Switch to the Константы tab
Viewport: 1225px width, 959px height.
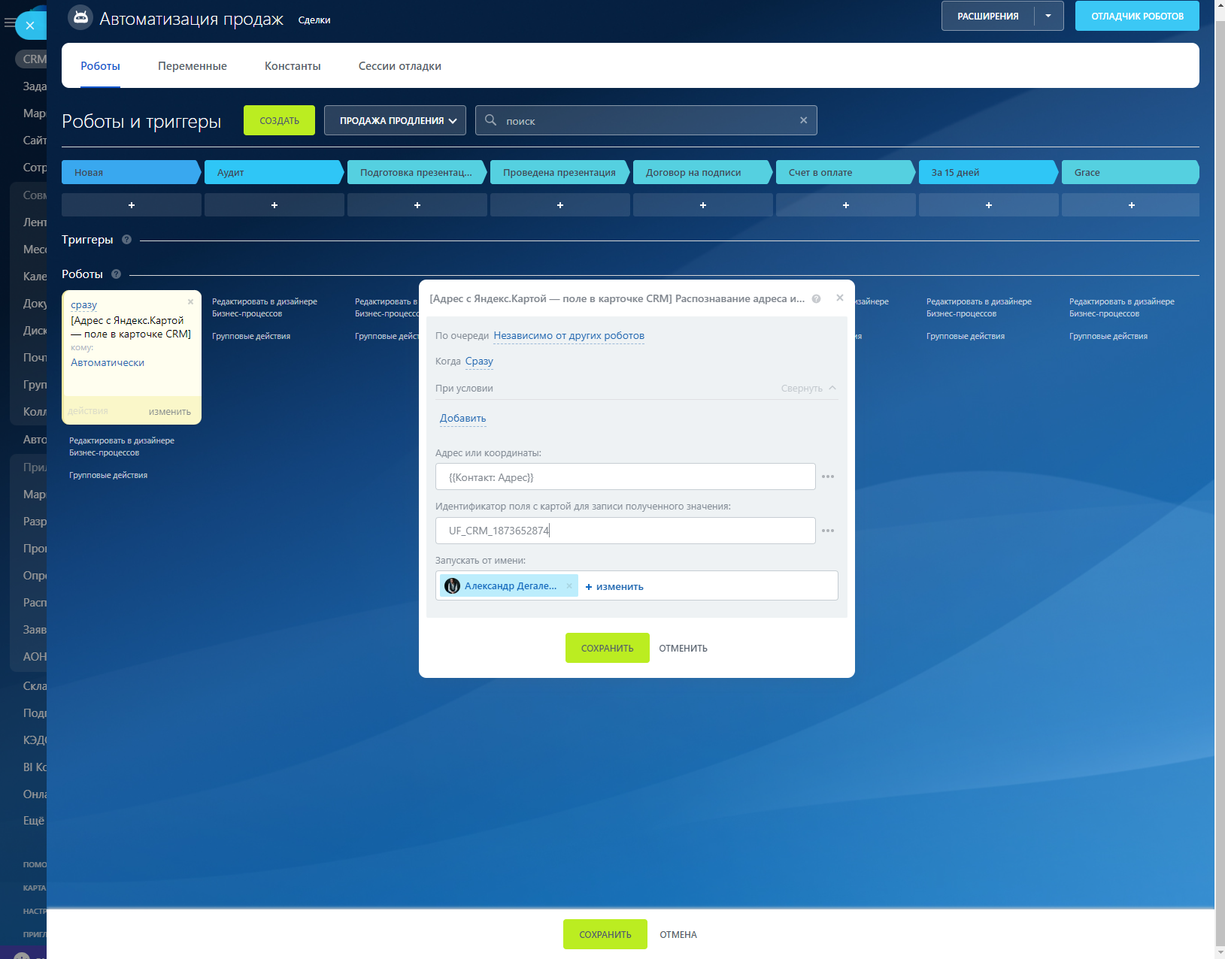pyautogui.click(x=293, y=66)
